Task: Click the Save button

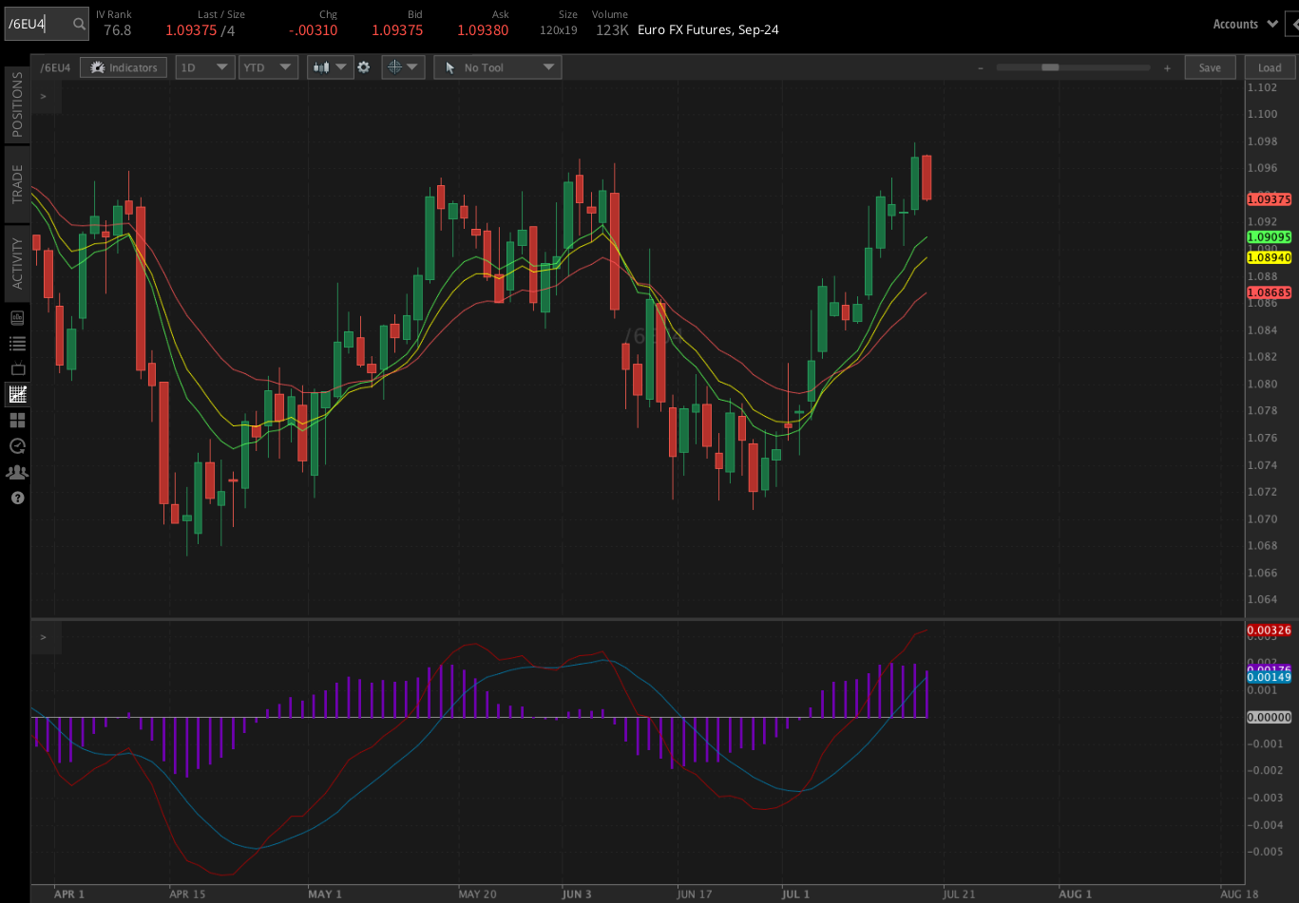Action: (x=1210, y=67)
